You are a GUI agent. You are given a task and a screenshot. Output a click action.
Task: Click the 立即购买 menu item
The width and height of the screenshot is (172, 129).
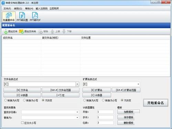54,9
